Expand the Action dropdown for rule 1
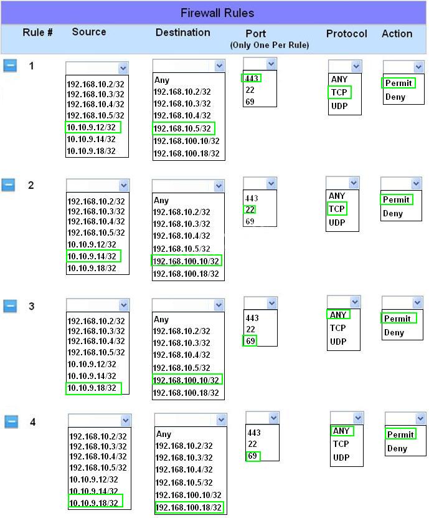 click(x=418, y=67)
